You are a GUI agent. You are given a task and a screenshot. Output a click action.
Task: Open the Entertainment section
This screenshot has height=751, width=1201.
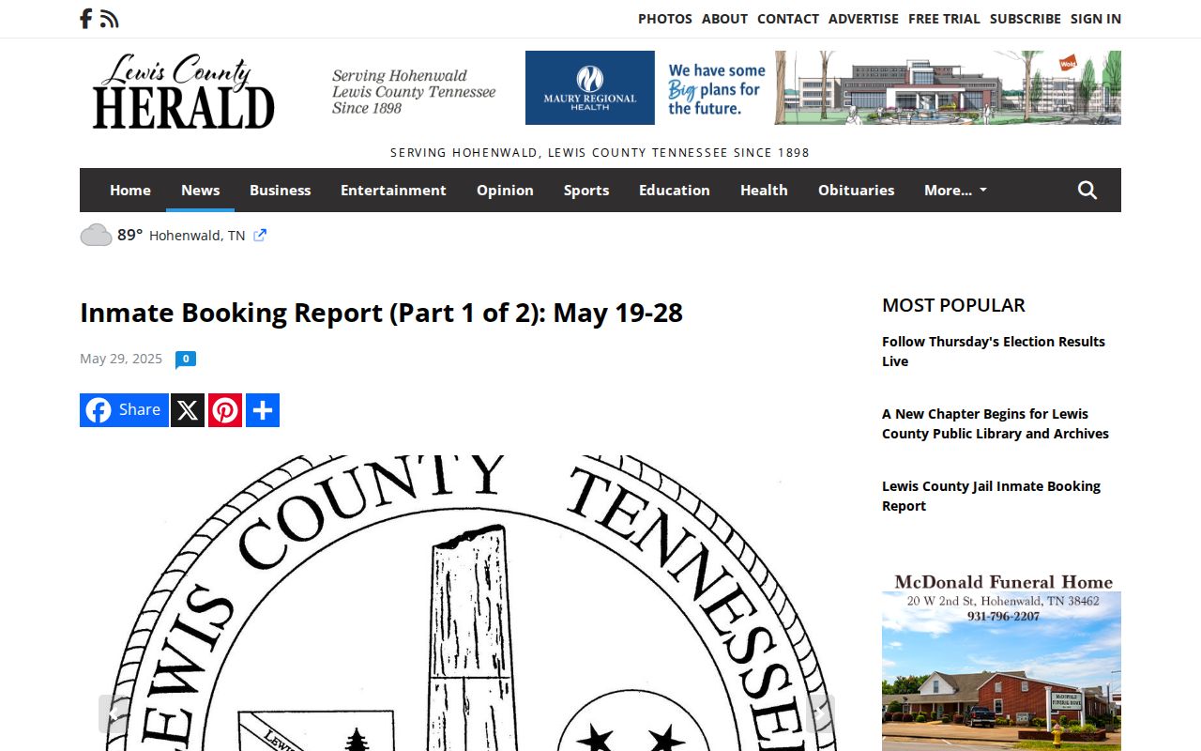(x=393, y=191)
